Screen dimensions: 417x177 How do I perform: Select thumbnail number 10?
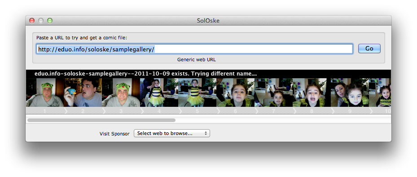pyautogui.click(x=380, y=93)
